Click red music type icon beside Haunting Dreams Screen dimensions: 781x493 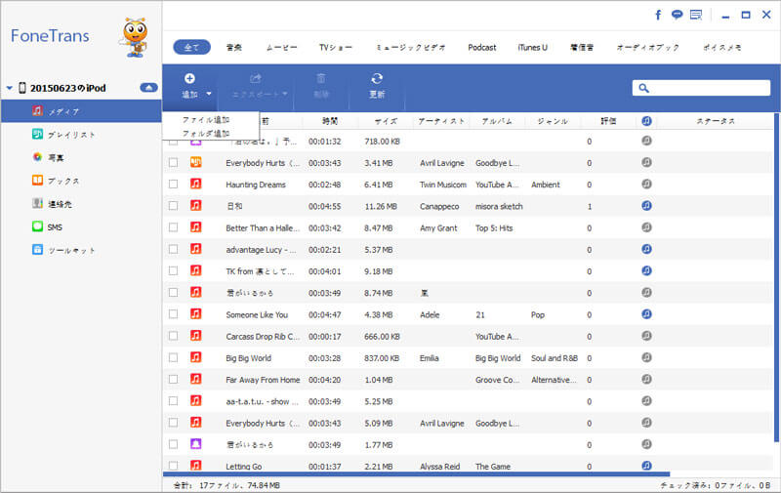pyautogui.click(x=196, y=184)
